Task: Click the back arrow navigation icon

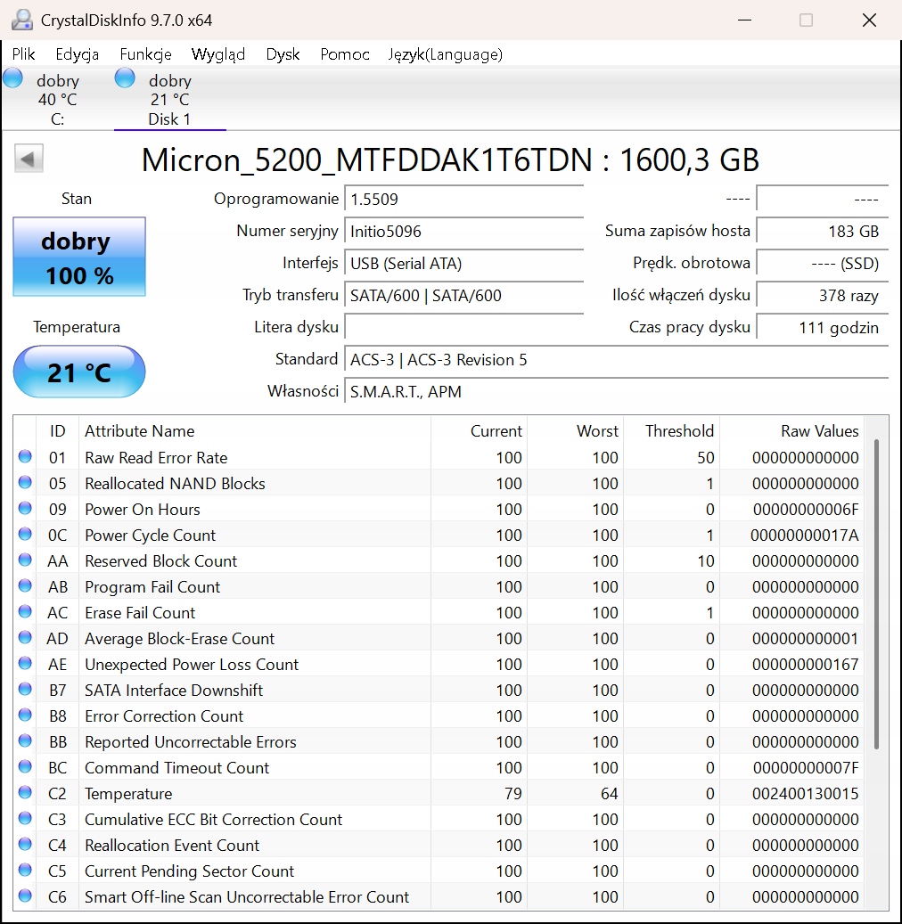Action: pyautogui.click(x=28, y=158)
